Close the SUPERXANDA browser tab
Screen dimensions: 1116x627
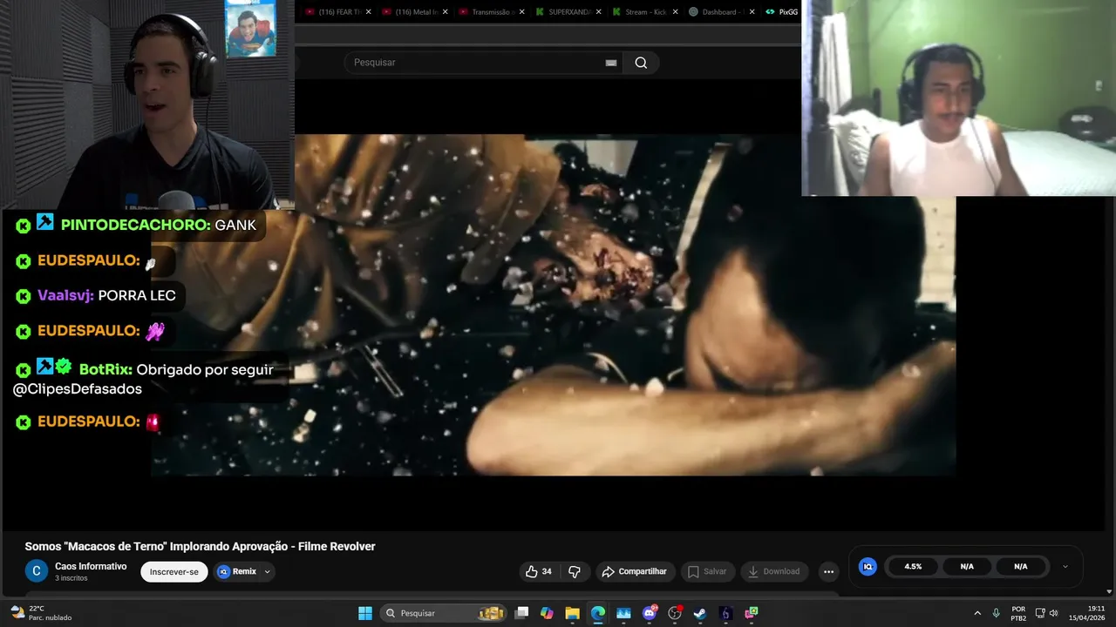(598, 12)
